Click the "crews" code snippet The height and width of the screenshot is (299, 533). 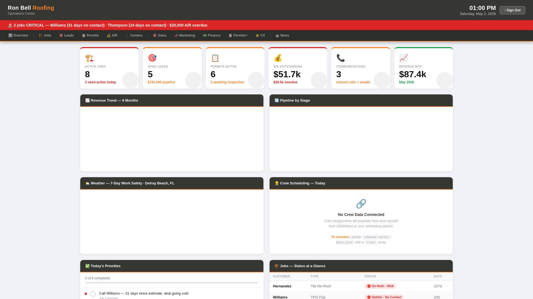tap(371, 242)
